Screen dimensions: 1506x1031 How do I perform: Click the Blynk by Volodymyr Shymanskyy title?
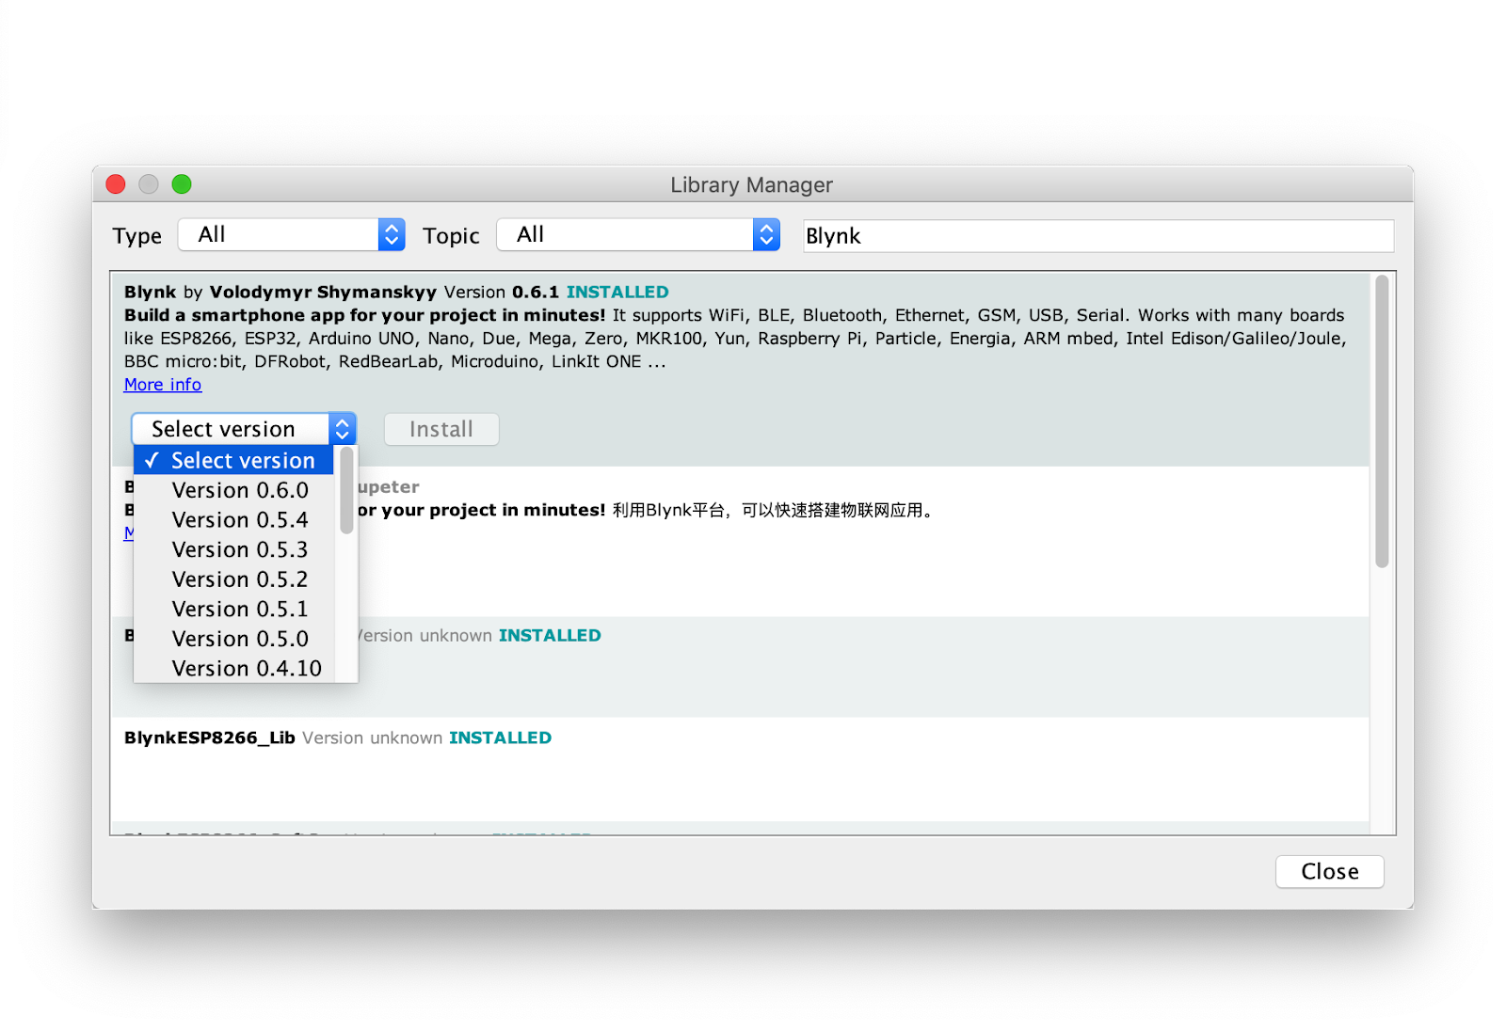280,292
